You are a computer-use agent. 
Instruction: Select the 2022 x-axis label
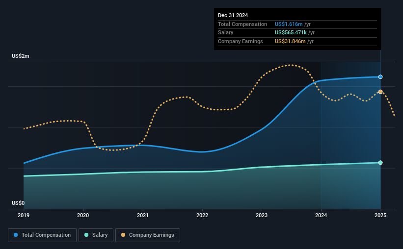point(202,215)
